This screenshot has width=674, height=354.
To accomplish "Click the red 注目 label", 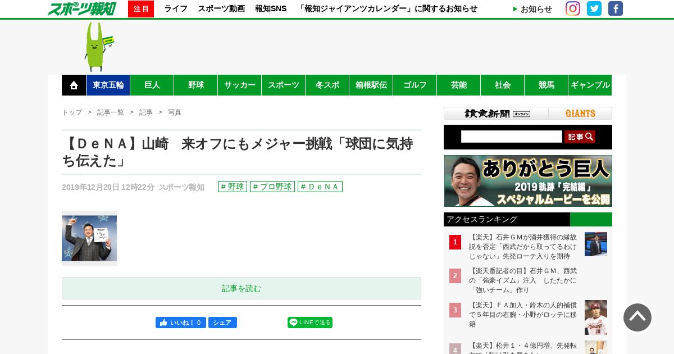I will [x=141, y=9].
